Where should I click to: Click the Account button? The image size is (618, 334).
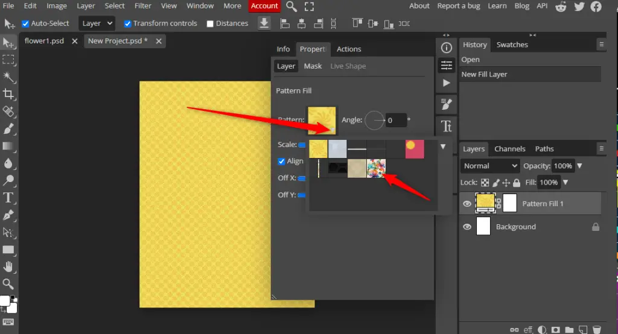264,6
